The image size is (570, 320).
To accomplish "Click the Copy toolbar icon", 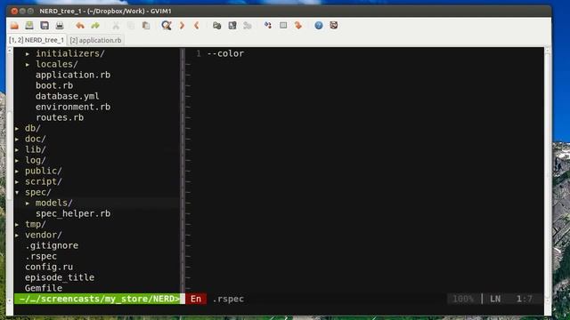I will [131, 26].
